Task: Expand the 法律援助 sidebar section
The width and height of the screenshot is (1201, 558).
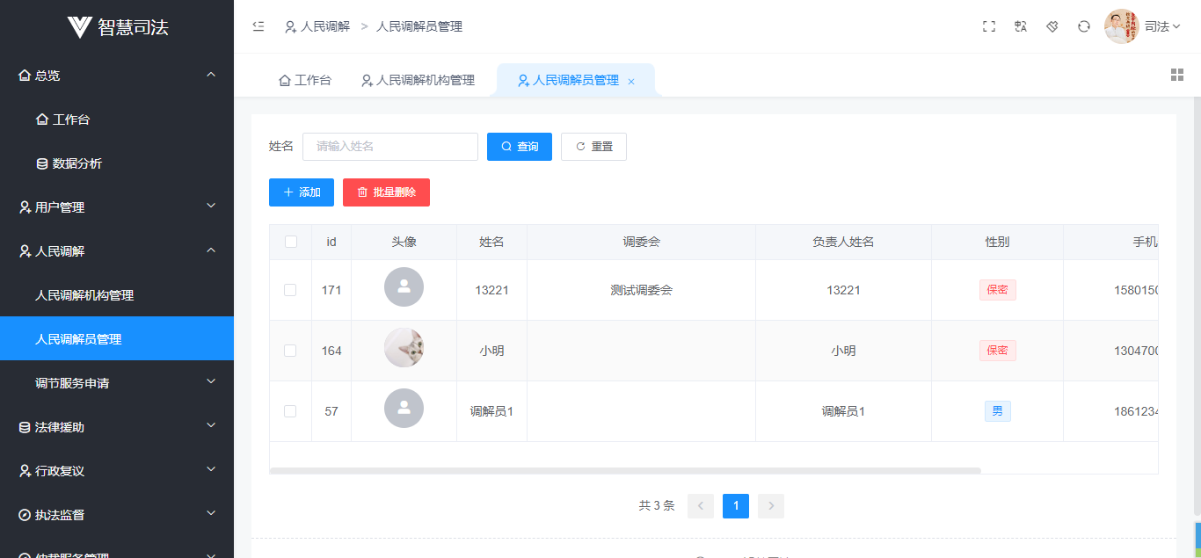Action: (x=117, y=427)
